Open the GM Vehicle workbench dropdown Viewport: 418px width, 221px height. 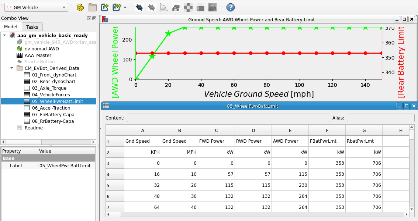pyautogui.click(x=36, y=7)
